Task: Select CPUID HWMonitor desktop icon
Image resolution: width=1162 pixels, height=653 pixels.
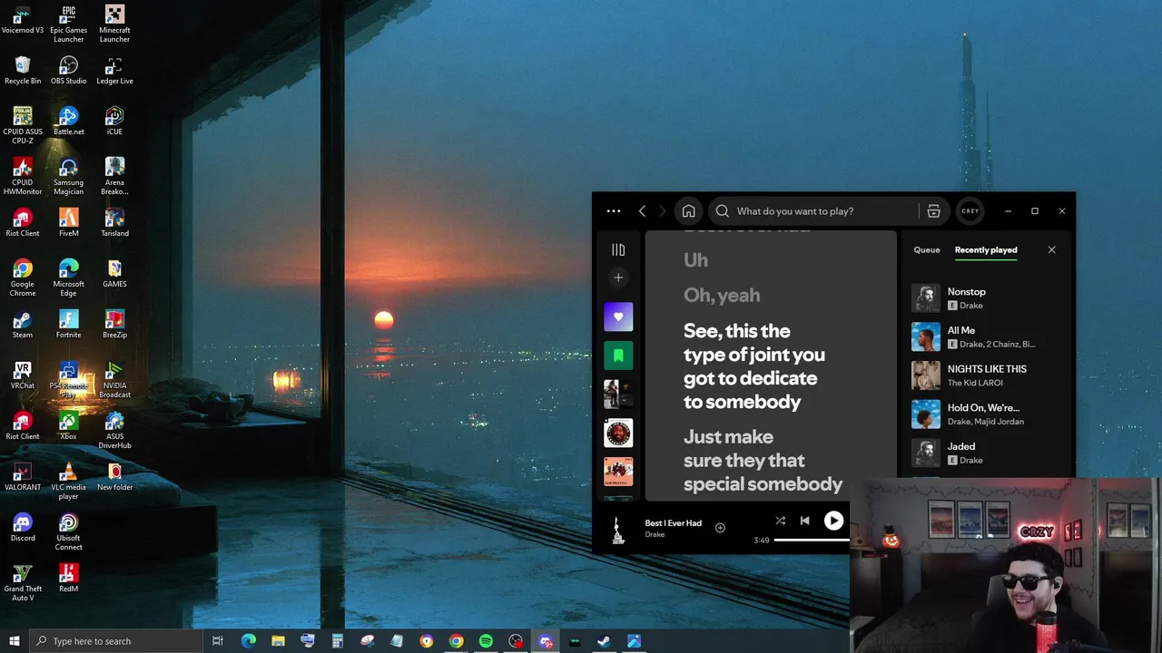Action: [x=23, y=176]
